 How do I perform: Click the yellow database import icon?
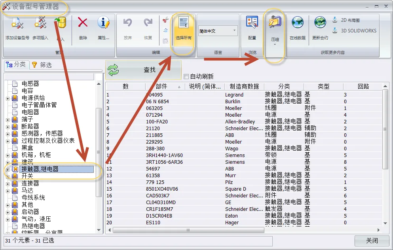tap(61, 23)
